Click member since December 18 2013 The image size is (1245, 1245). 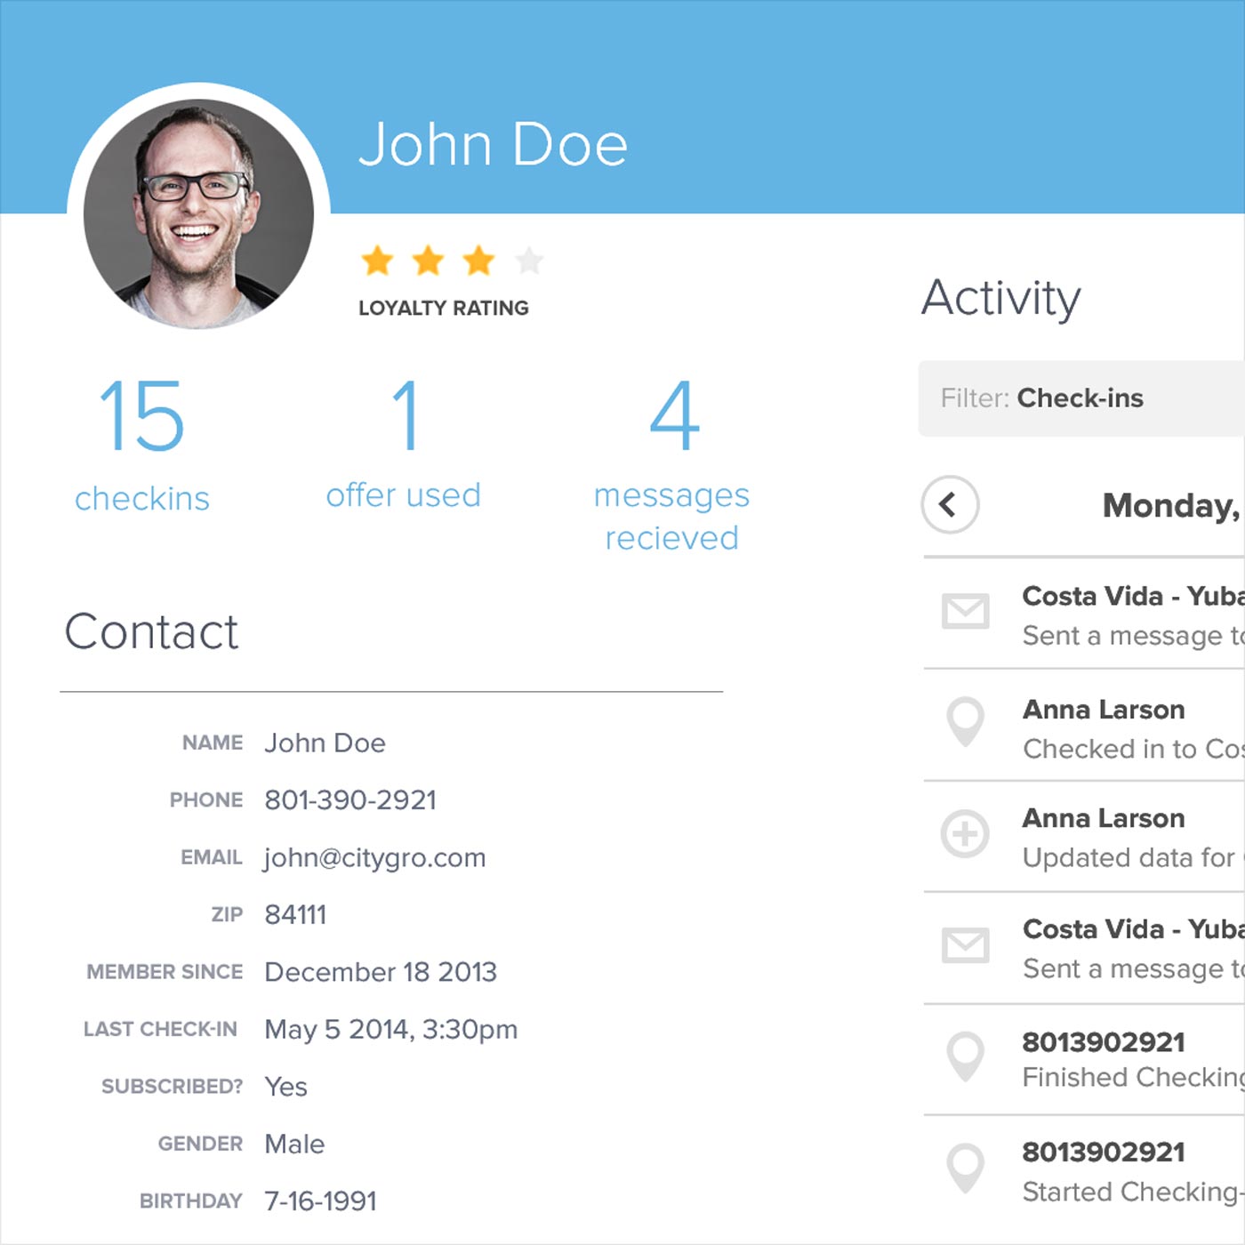pos(381,971)
